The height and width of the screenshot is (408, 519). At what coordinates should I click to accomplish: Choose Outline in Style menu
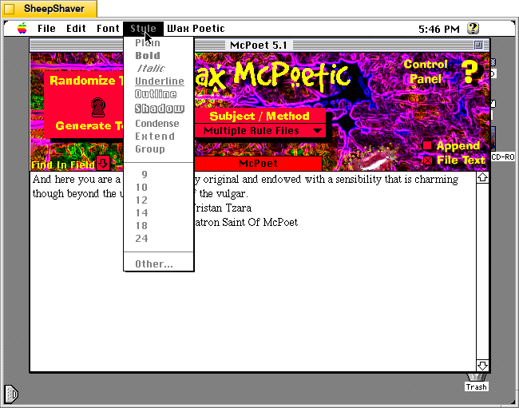click(159, 94)
